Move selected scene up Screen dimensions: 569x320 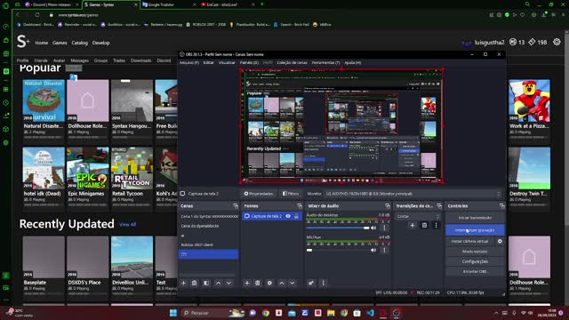pyautogui.click(x=218, y=283)
